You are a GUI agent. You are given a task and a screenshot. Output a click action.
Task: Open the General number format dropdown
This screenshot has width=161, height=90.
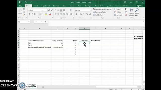90,10
